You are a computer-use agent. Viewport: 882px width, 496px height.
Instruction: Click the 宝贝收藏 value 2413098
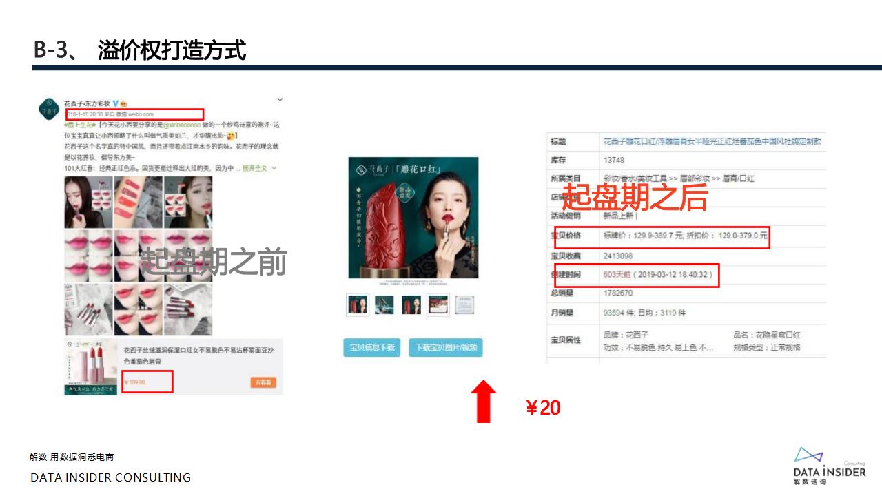[x=618, y=256]
